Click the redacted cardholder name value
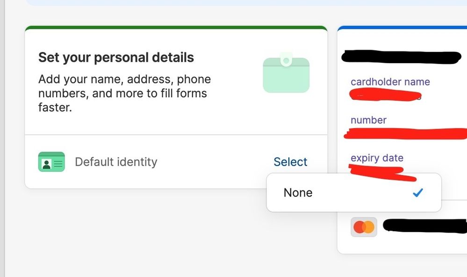Screen dimensions: 467x277 click(x=385, y=95)
